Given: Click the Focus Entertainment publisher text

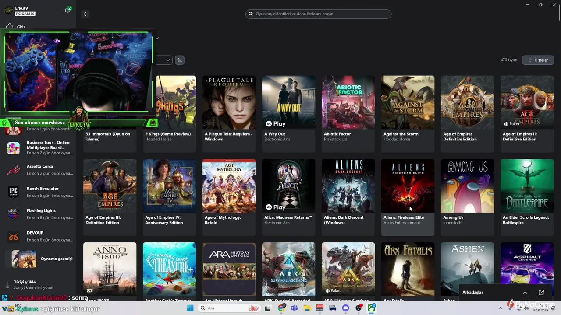Looking at the screenshot, I should tap(402, 223).
